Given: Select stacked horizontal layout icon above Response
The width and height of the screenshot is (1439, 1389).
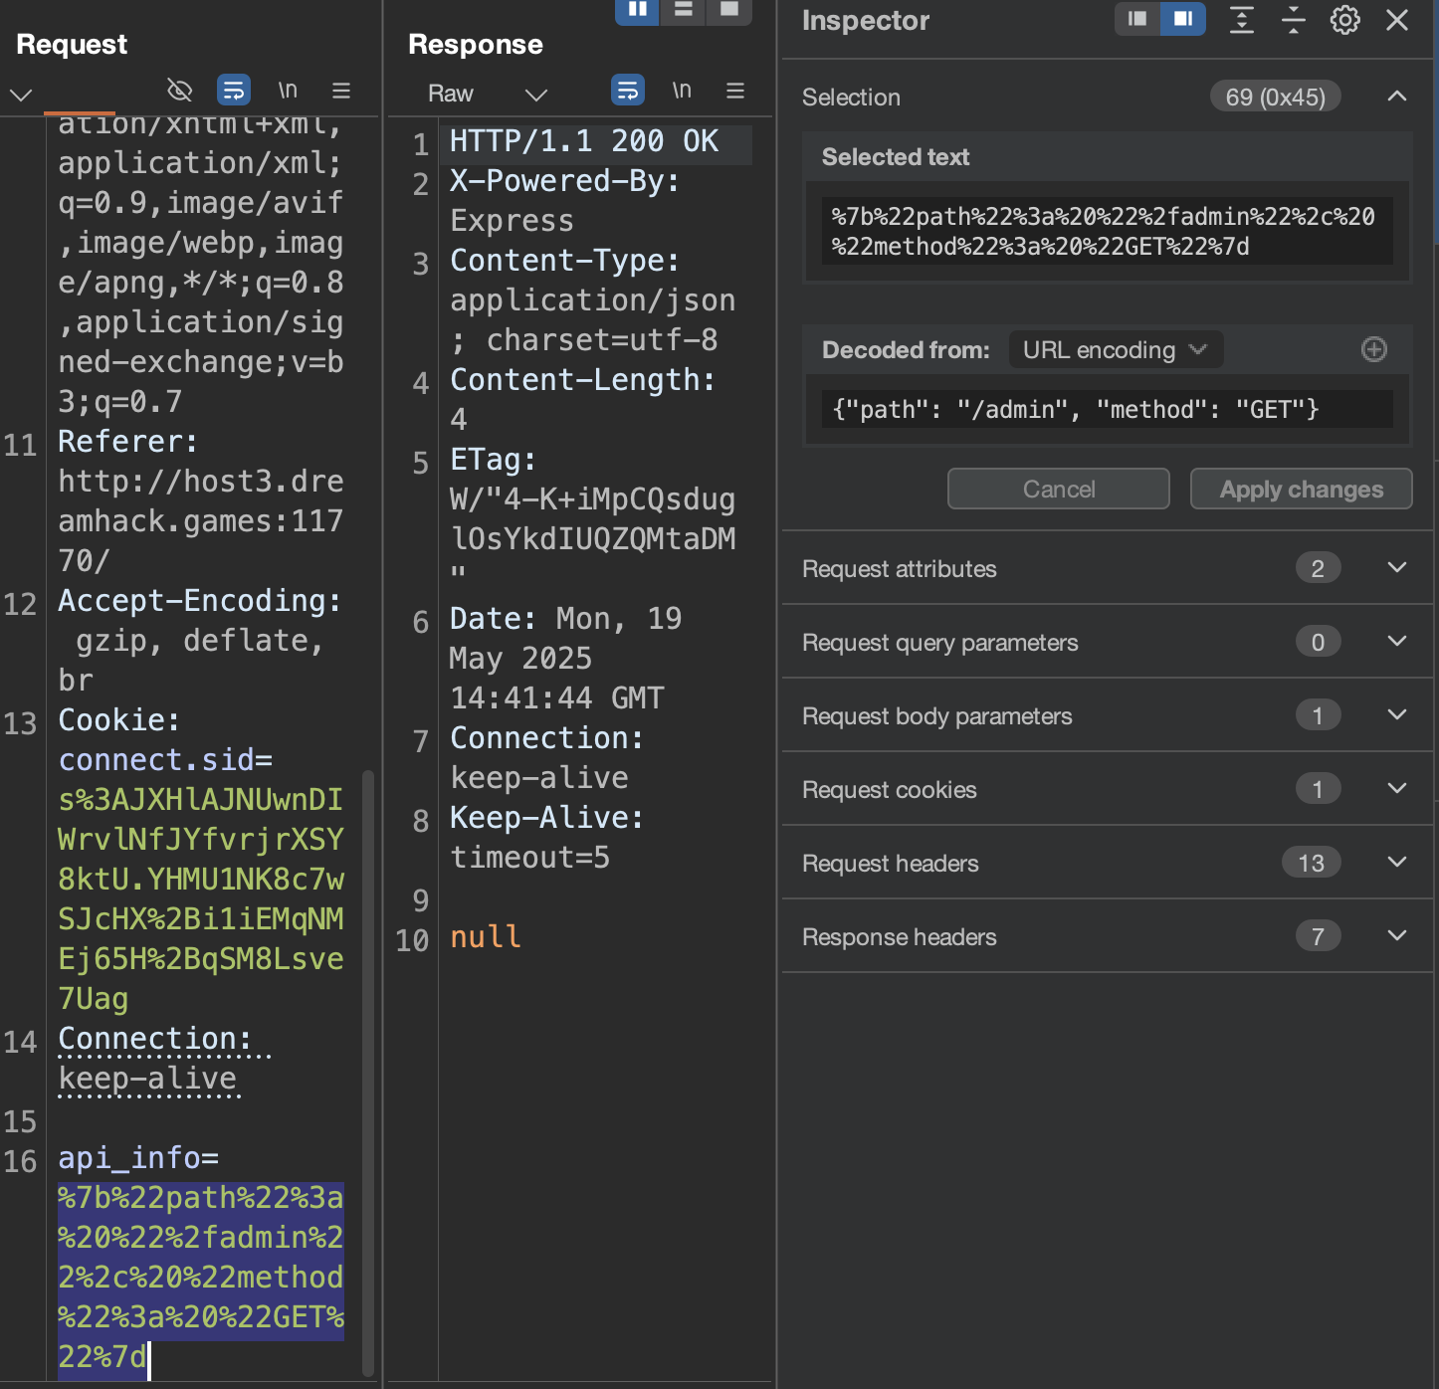Looking at the screenshot, I should pos(684,10).
